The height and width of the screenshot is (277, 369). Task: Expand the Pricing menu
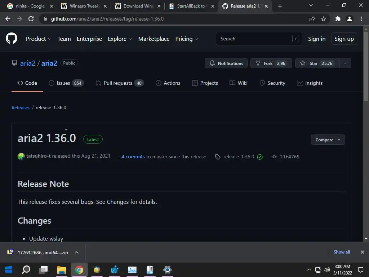point(187,39)
